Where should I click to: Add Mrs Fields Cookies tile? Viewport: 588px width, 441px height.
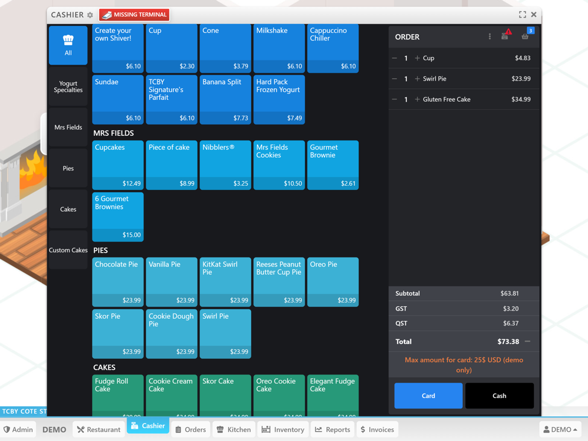279,165
